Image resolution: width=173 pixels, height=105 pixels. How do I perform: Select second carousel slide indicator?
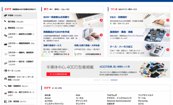click(106, 80)
